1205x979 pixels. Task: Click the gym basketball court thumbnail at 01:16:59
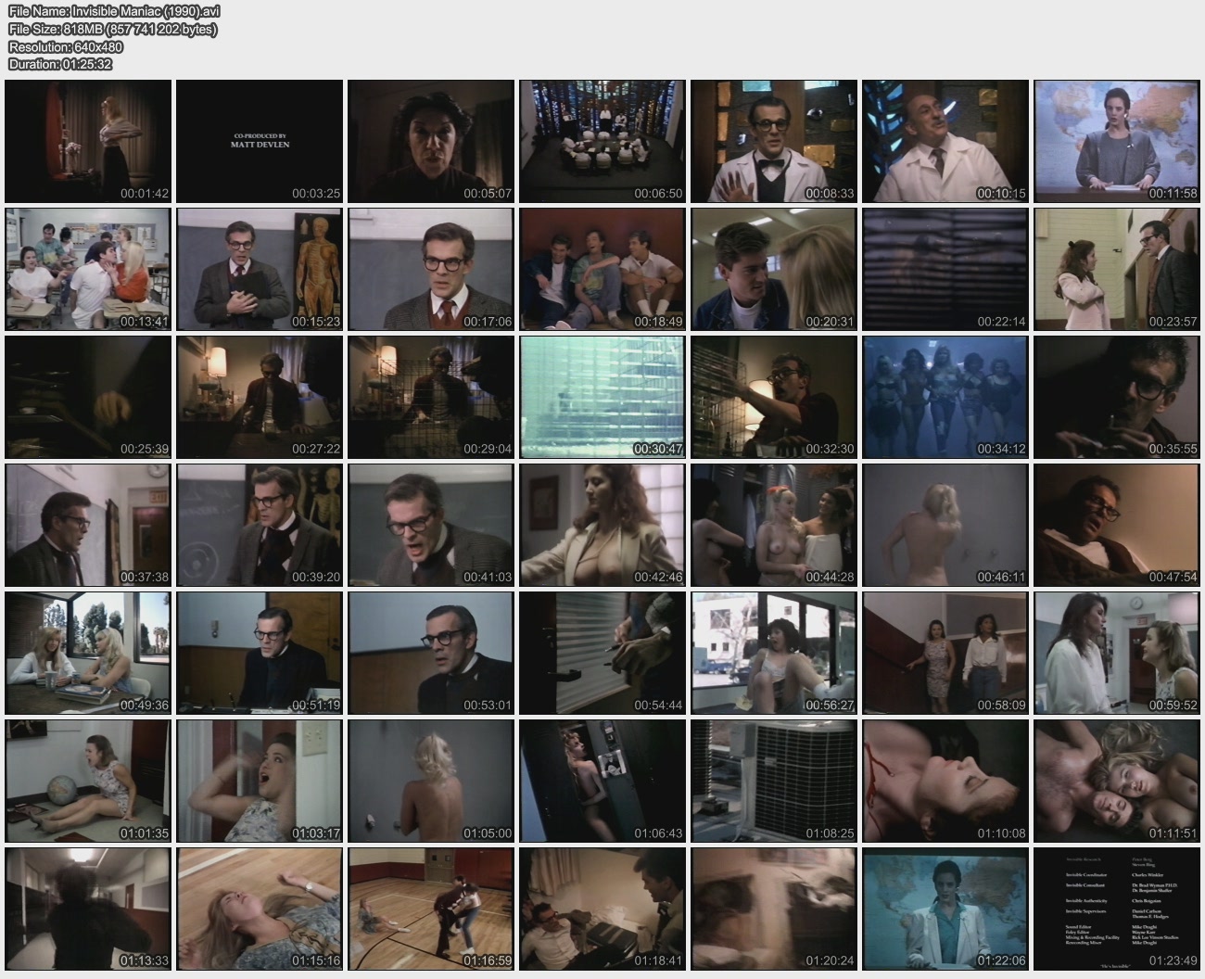point(431,909)
